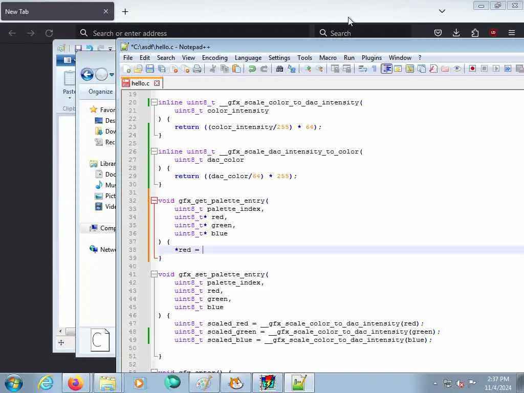Click the User defined language icon
The width and height of the screenshot is (524, 393).
[x=398, y=69]
